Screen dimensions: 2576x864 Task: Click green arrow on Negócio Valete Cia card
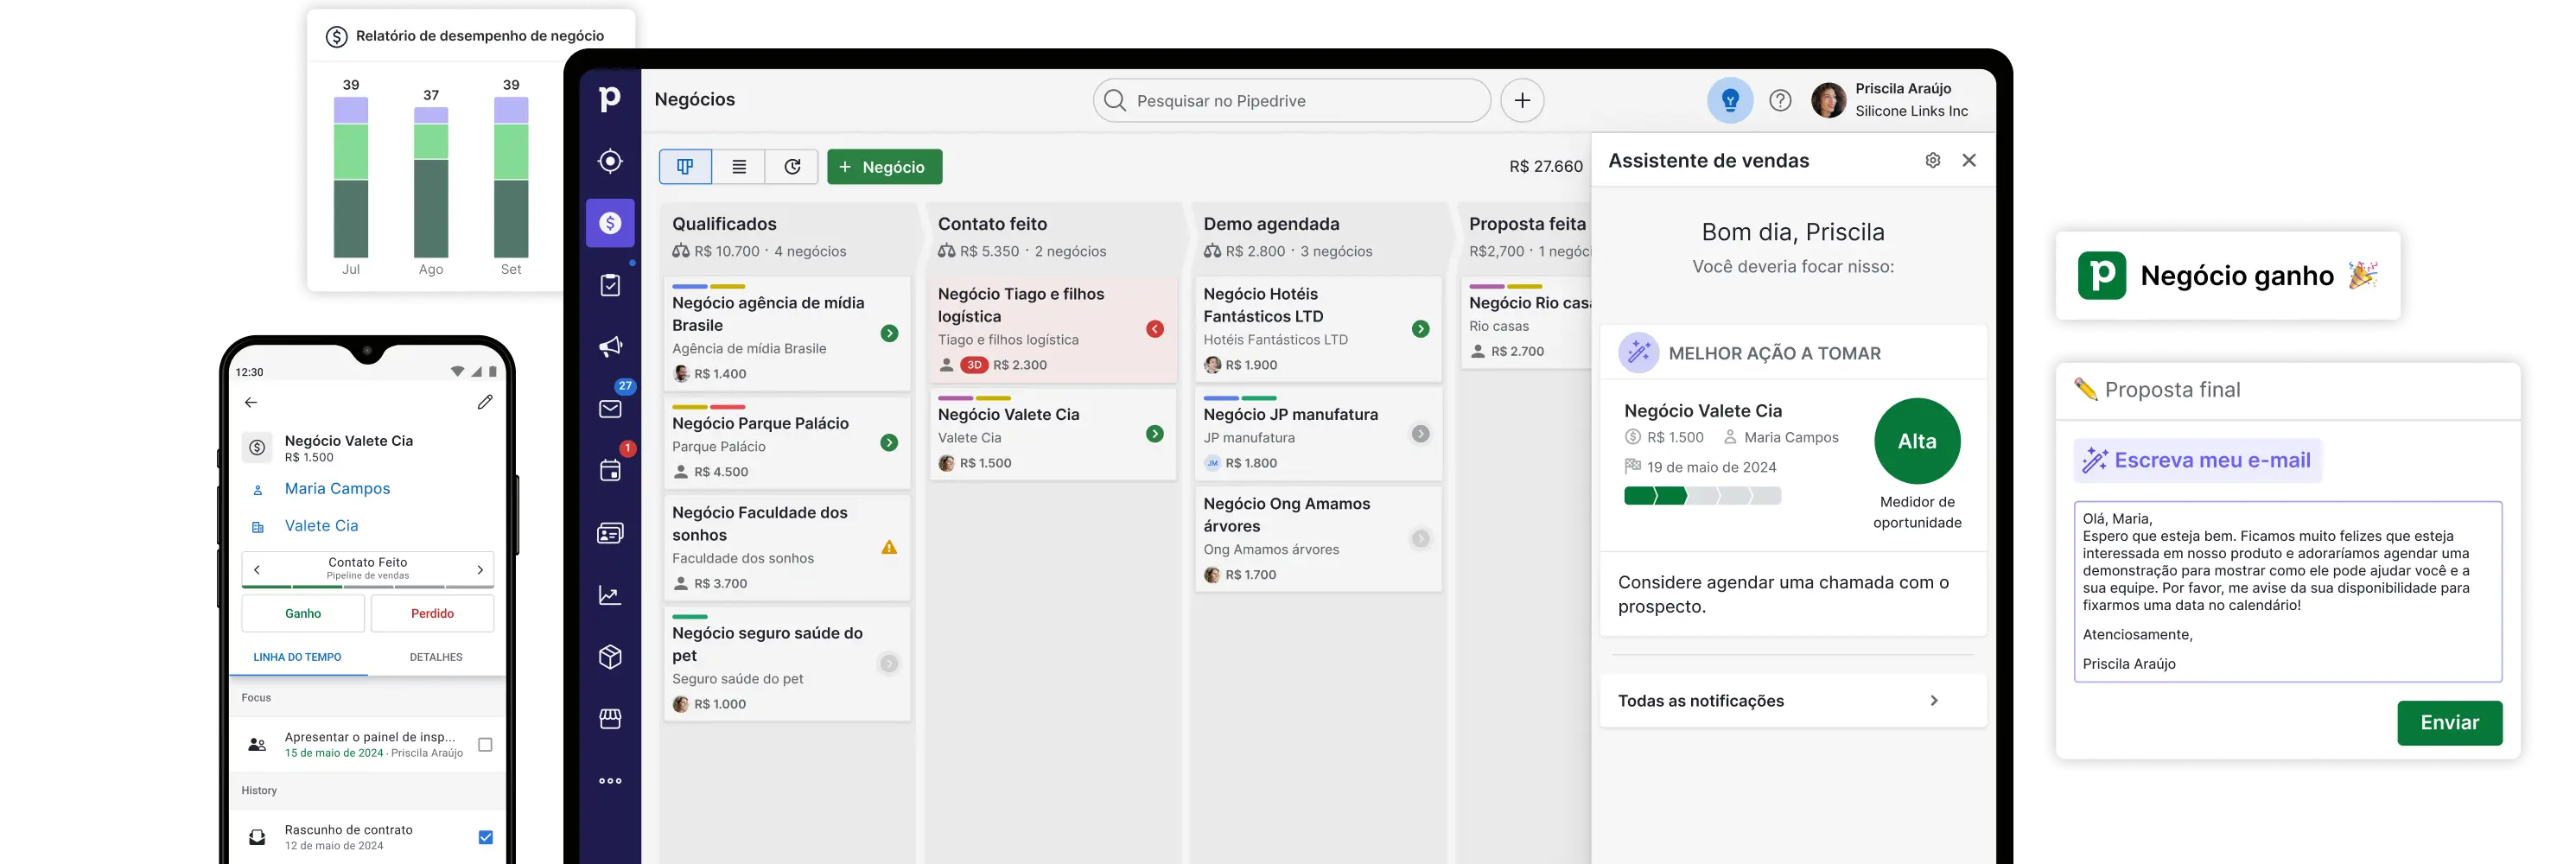pyautogui.click(x=1155, y=434)
